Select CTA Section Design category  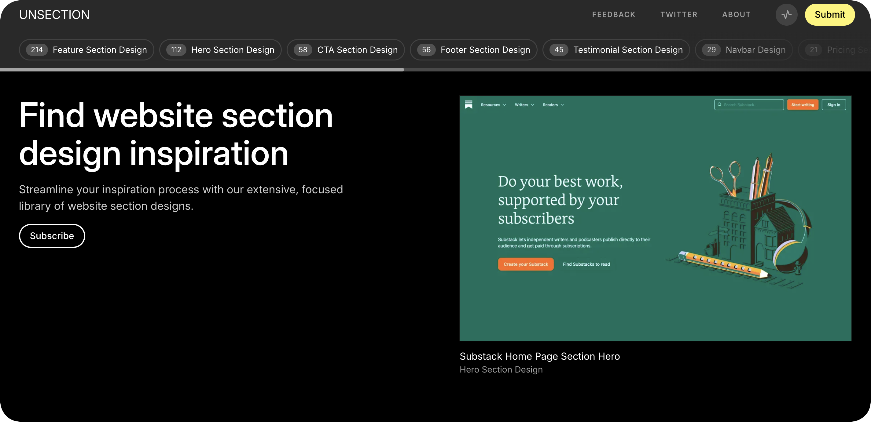click(x=346, y=50)
